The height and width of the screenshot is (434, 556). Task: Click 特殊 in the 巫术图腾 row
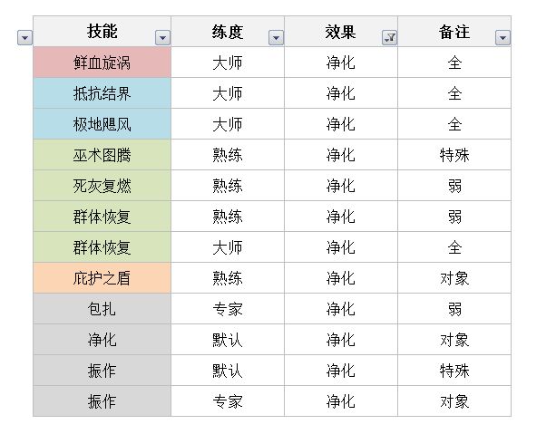click(x=454, y=155)
